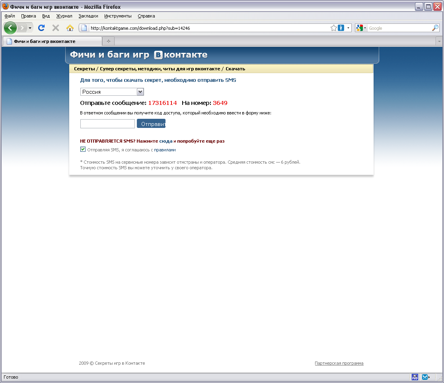Expand the Россия country dropdown
Screen dimensions: 444x383
tap(112, 92)
